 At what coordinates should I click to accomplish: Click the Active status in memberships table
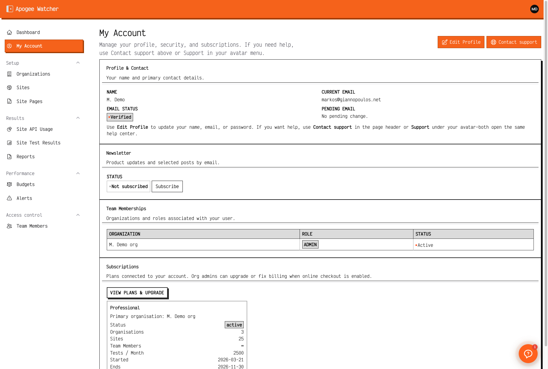pyautogui.click(x=424, y=245)
